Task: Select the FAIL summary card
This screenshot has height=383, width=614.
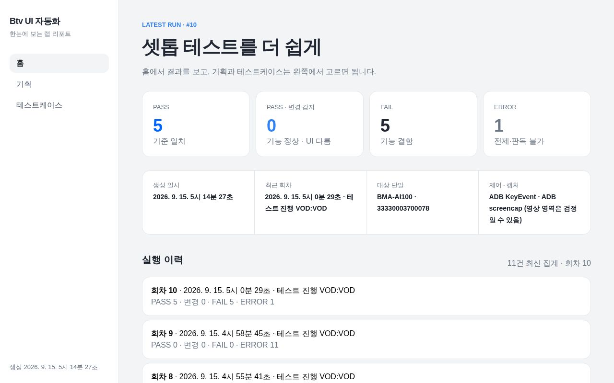Action: [x=423, y=124]
